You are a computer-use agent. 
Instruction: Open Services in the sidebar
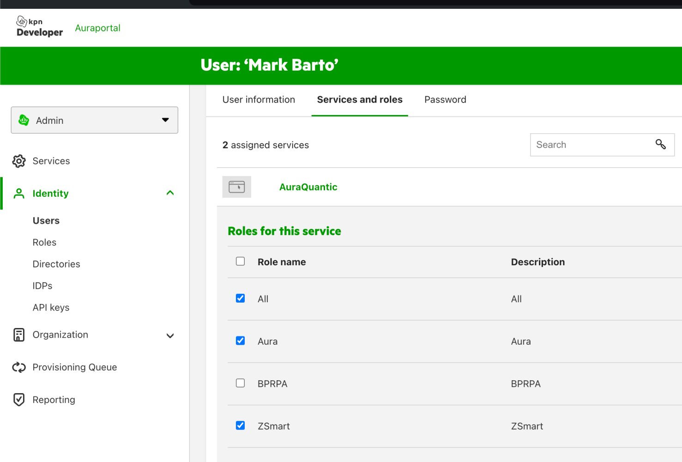click(51, 161)
